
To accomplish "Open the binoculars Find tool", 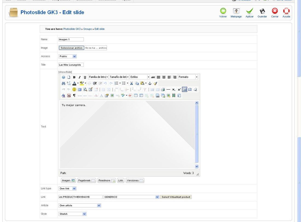I will click(x=63, y=83).
